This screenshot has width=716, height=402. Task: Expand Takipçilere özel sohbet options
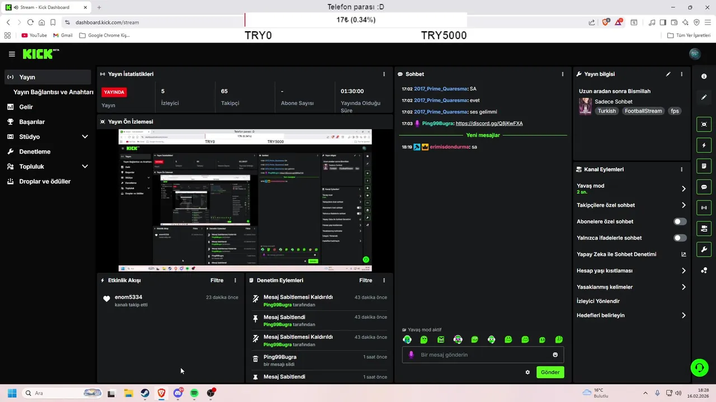(631, 205)
